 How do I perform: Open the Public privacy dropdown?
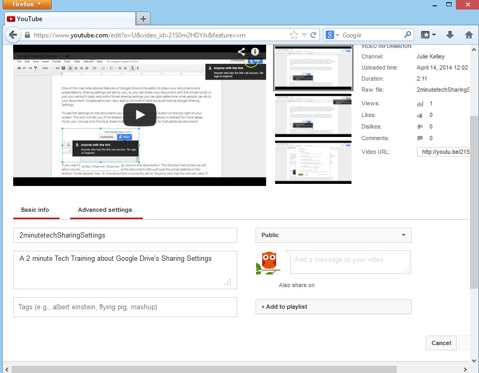(333, 235)
